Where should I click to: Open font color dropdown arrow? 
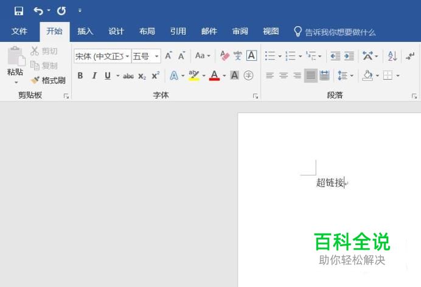point(224,75)
